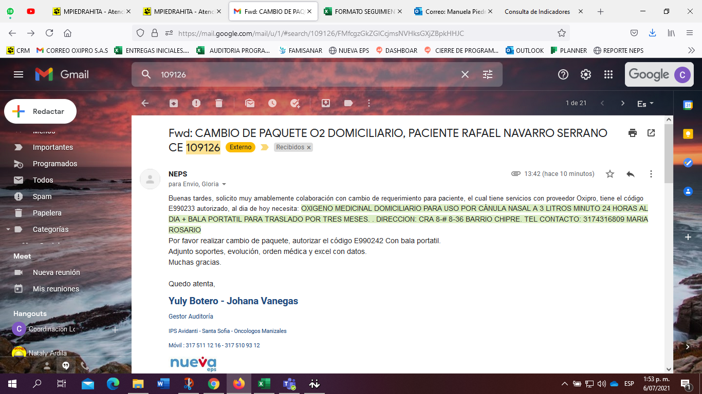Clear the search with X icon
Viewport: 702px width, 394px height.
point(465,74)
